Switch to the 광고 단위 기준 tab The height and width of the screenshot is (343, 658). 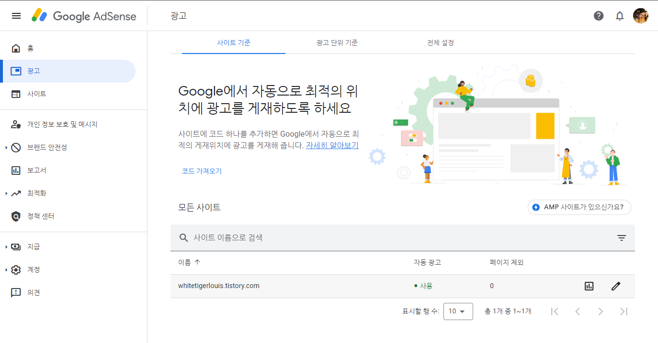337,43
